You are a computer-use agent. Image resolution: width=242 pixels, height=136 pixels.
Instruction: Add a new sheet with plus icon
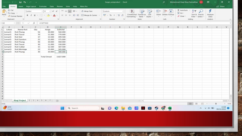pos(57,101)
